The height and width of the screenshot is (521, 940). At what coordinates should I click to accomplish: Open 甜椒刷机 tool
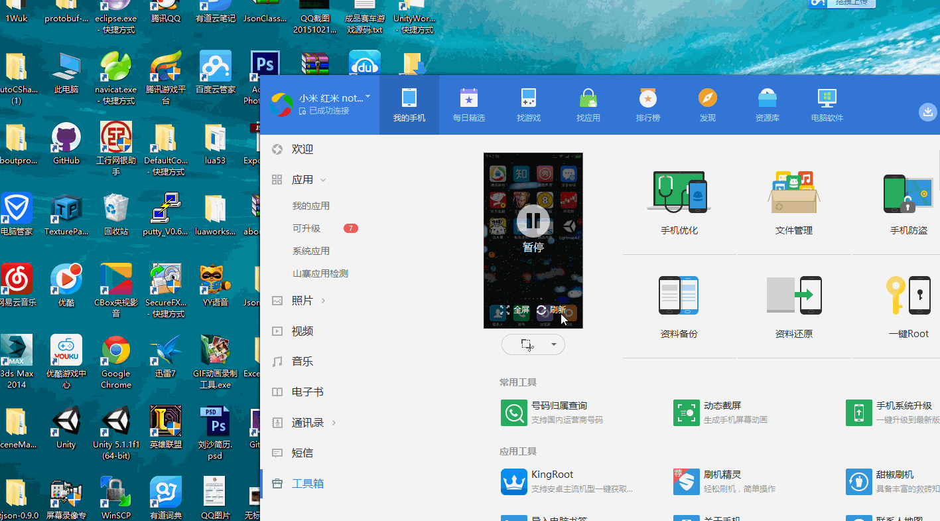[x=892, y=481]
